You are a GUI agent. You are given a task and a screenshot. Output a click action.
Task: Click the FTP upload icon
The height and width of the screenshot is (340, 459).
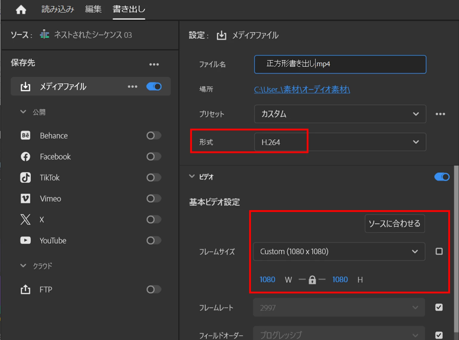(25, 289)
